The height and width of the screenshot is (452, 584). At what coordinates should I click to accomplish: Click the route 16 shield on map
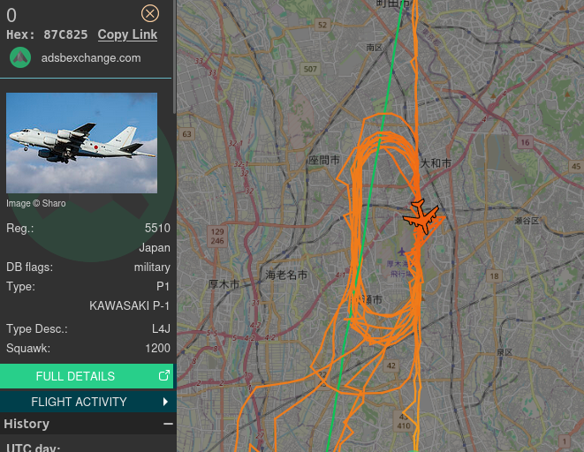coord(525,142)
